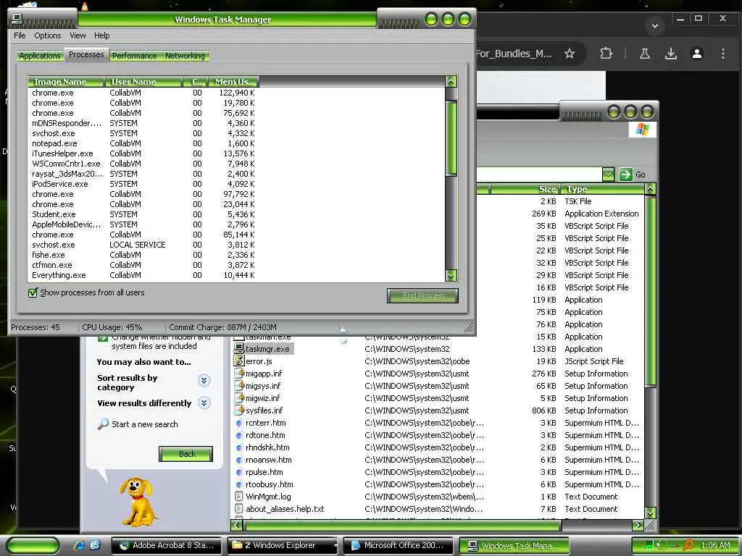Select the error.js script icon
Image resolution: width=742 pixels, height=556 pixels.
239,361
